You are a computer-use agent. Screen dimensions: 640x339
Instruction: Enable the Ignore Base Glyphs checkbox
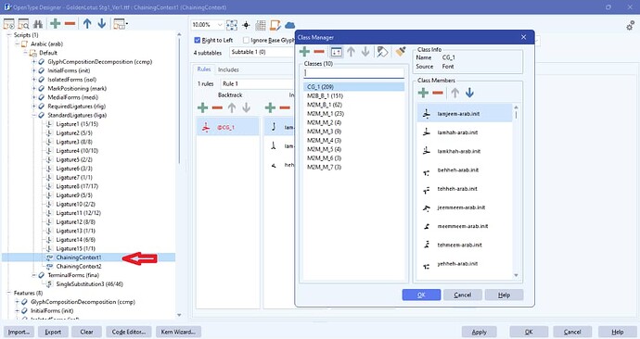pos(246,40)
